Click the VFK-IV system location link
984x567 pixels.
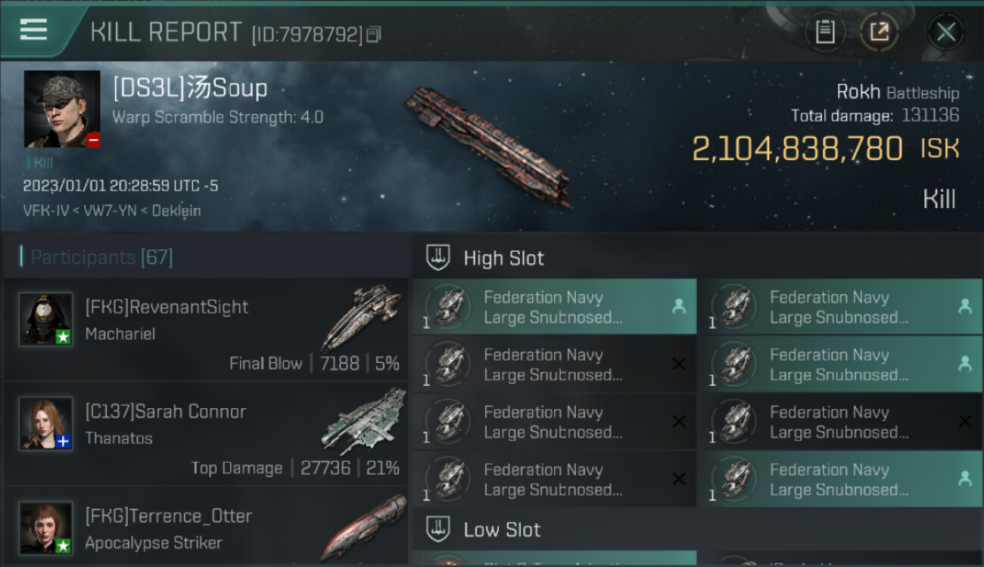click(x=39, y=211)
